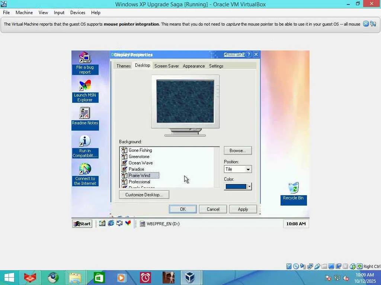Dismiss the mouse integration notification
Viewport: 381px width, 285px height.
(366, 24)
